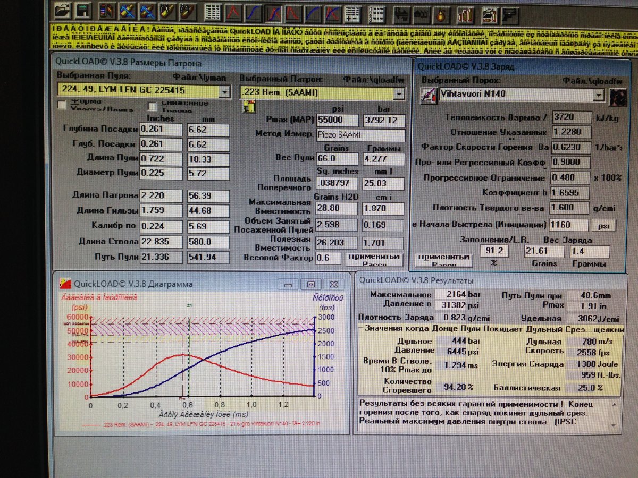Image resolution: width=638 pixels, height=478 pixels.
Task: Expand the bullet dropdown showing LYM LFN GC 225415
Action: 225,92
